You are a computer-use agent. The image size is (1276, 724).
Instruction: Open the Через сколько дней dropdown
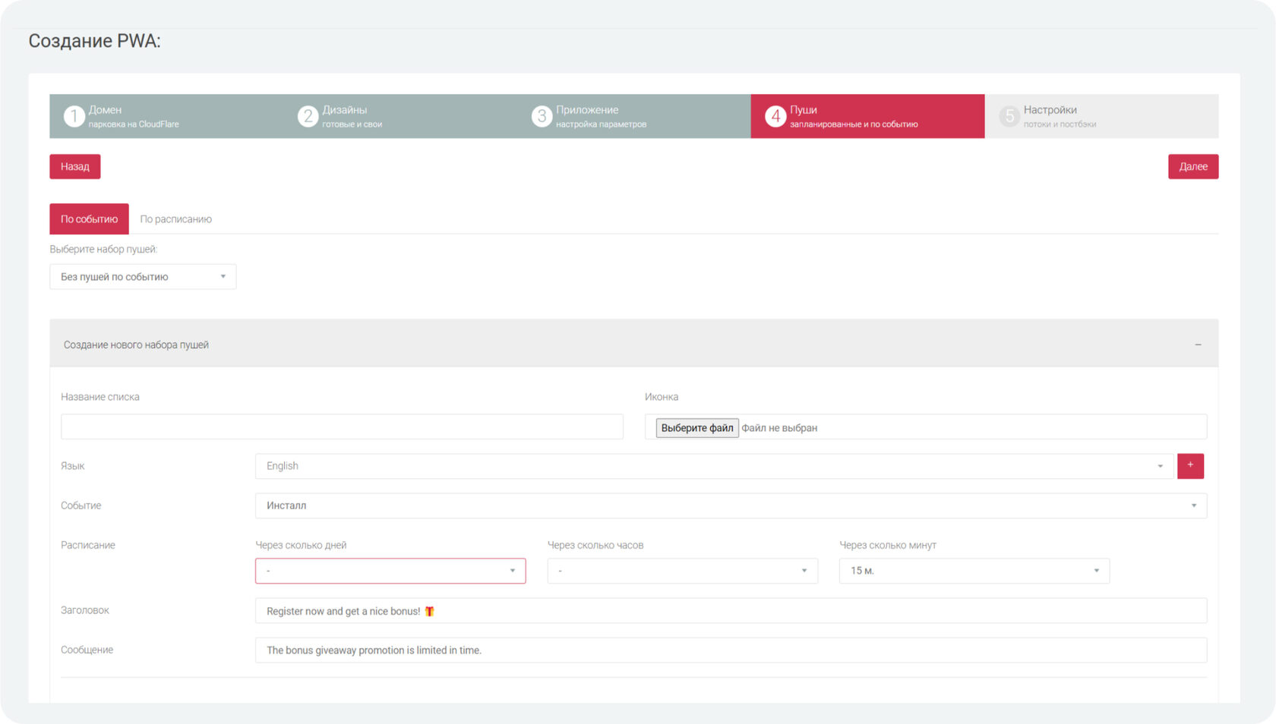[x=390, y=571]
